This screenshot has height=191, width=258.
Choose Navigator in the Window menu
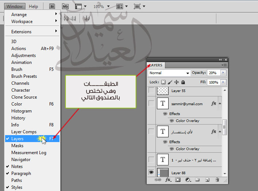[x=32, y=160]
